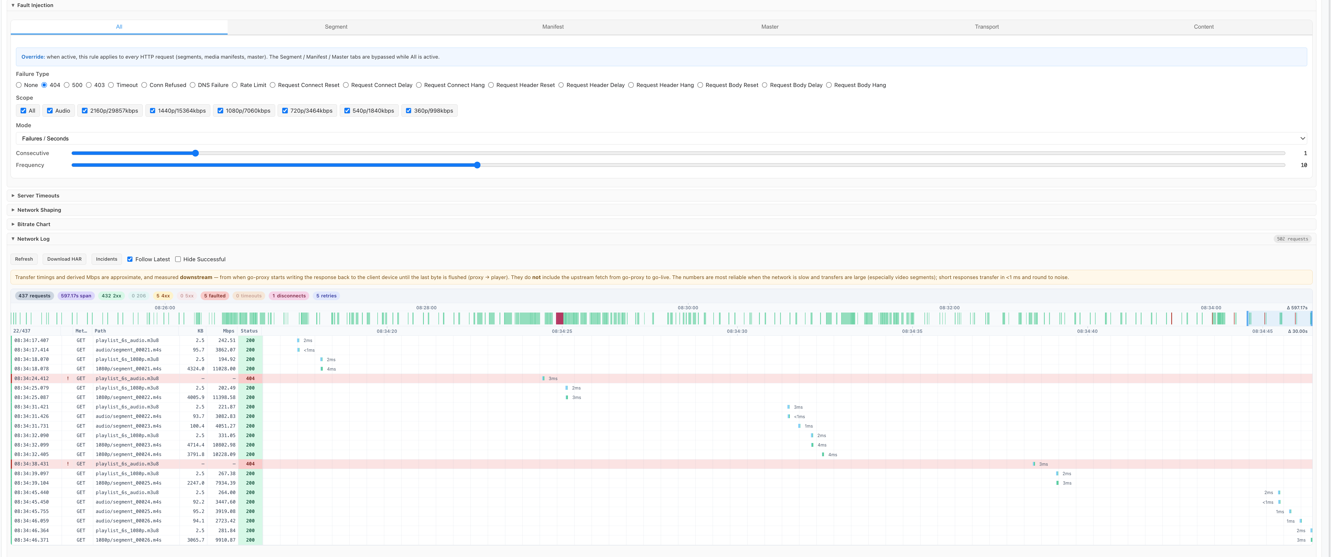
Task: Click the blue selection window in overview timeline
Action: [1279, 318]
